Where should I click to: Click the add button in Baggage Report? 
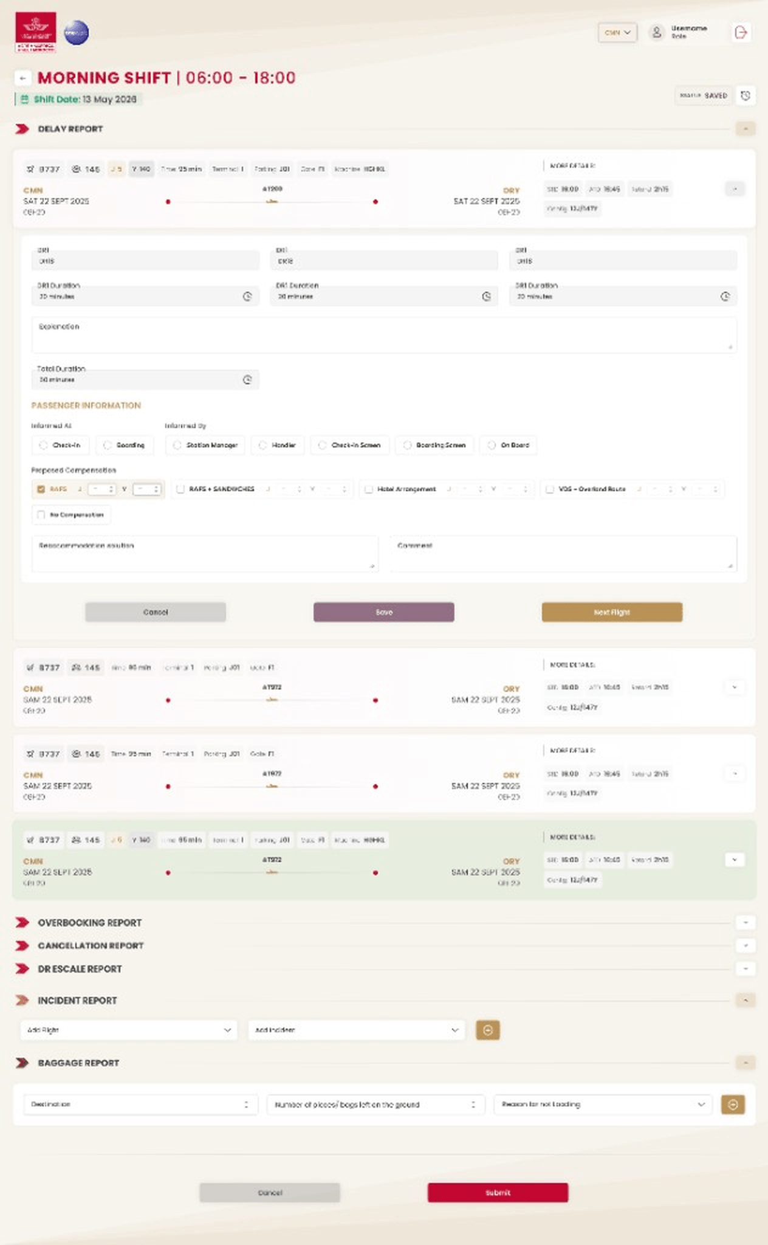coord(733,1105)
